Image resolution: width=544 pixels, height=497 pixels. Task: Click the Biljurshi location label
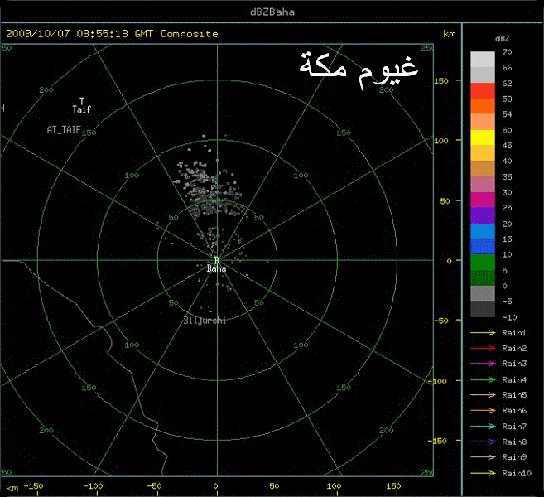[x=205, y=321]
